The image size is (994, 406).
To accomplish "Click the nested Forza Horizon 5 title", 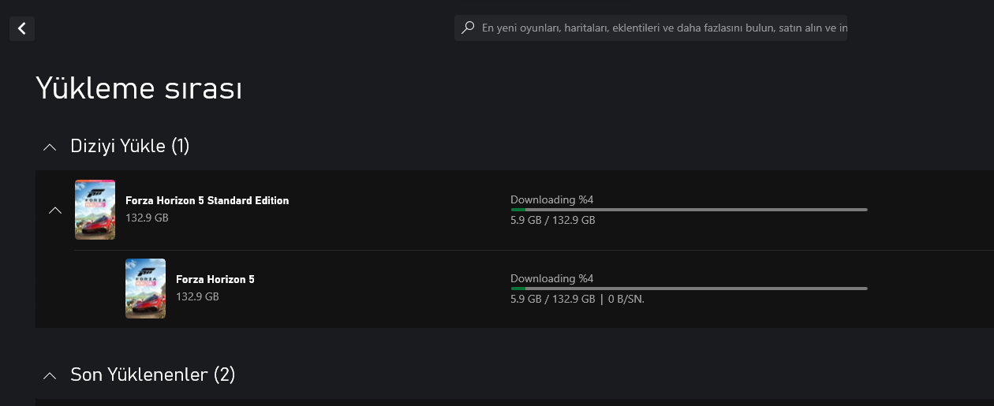I will [215, 279].
